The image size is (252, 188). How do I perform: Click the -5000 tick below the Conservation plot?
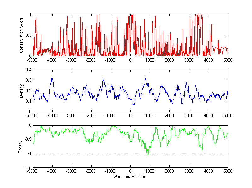pos(32,60)
